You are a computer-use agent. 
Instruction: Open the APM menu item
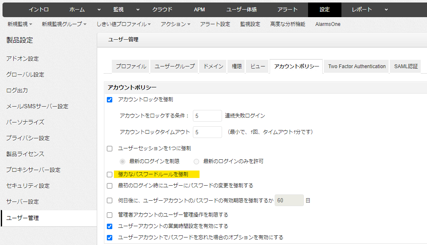[x=200, y=9]
